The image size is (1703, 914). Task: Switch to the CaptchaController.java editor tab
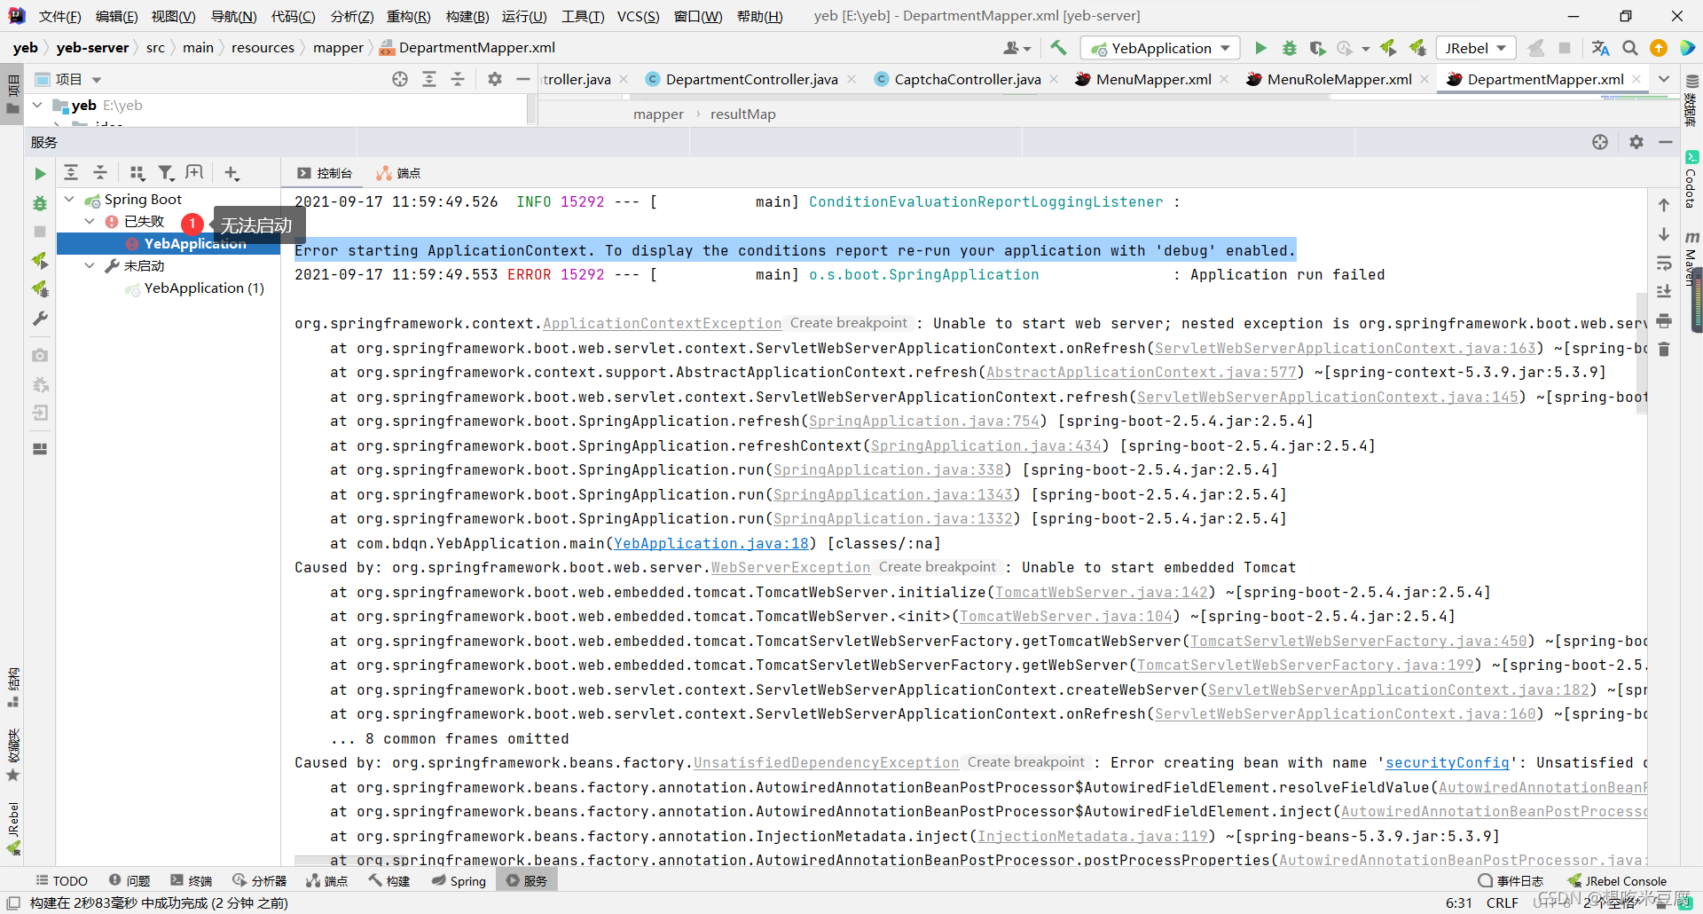pyautogui.click(x=967, y=79)
